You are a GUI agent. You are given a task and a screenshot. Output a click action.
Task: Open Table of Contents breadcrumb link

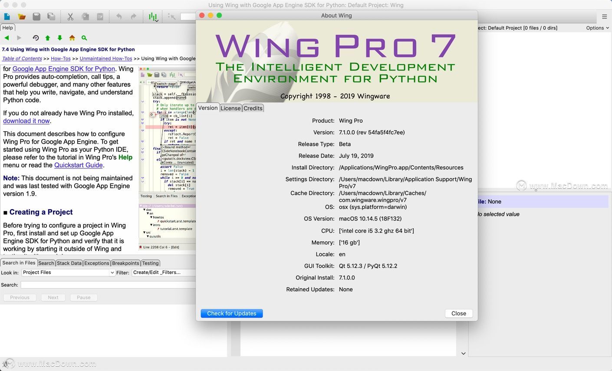(22, 59)
